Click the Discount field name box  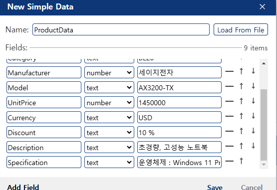click(44, 132)
